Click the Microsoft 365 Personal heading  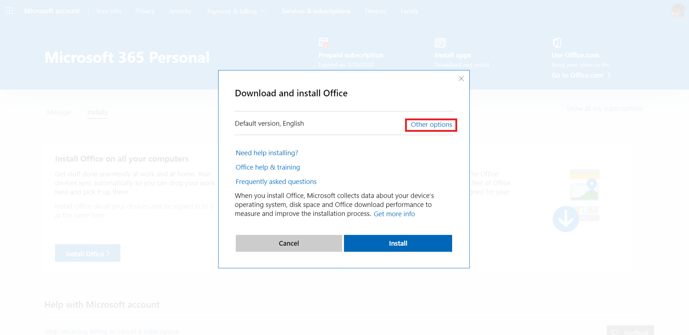(127, 57)
